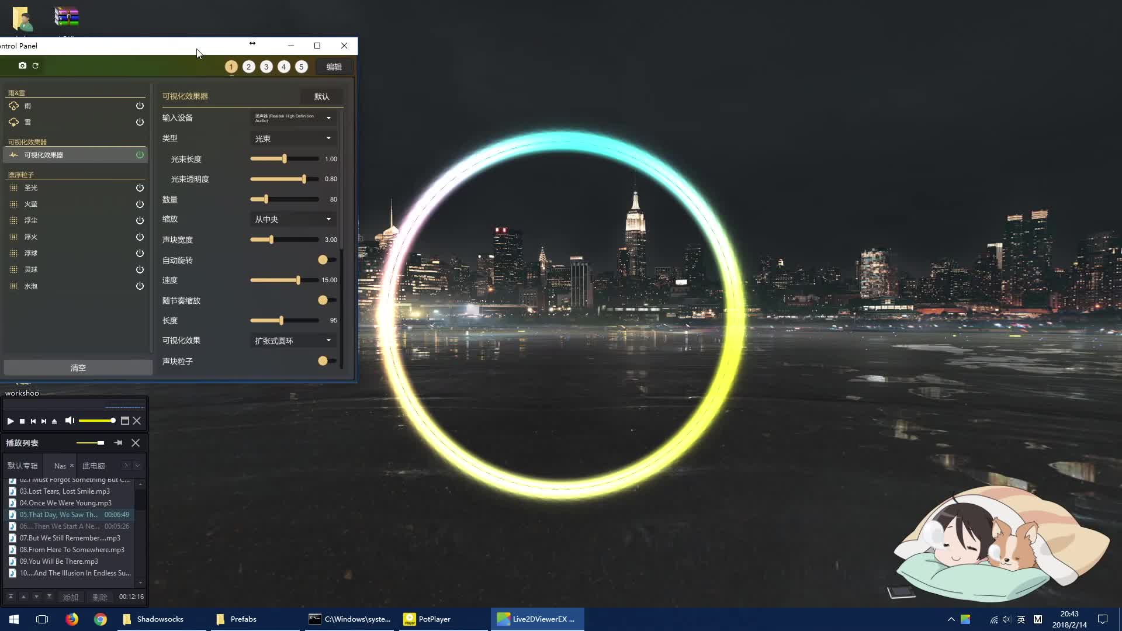The width and height of the screenshot is (1122, 631).
Task: Open the 可视化效果 dropdown 扩张式圆环
Action: 293,341
